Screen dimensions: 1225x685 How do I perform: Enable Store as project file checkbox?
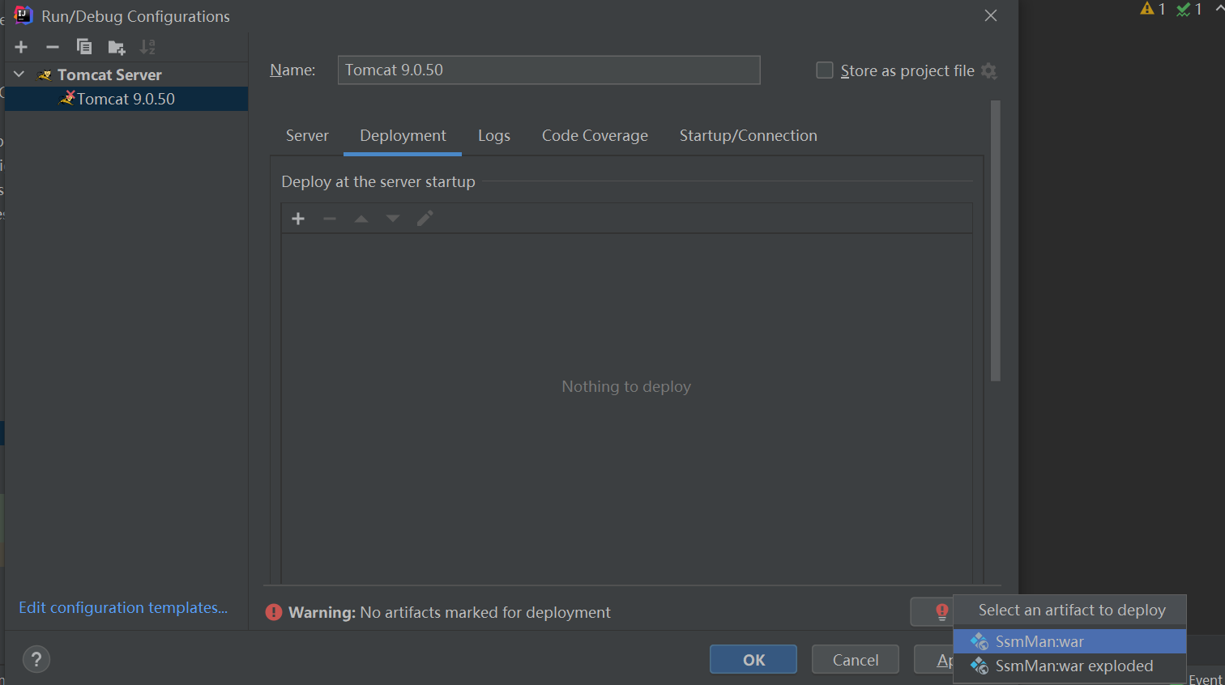coord(825,70)
